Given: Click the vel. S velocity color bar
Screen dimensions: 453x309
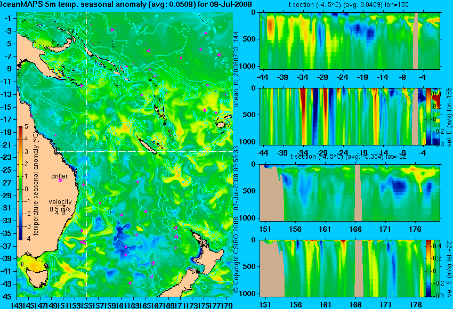Looking at the screenshot, I should point(428,269).
